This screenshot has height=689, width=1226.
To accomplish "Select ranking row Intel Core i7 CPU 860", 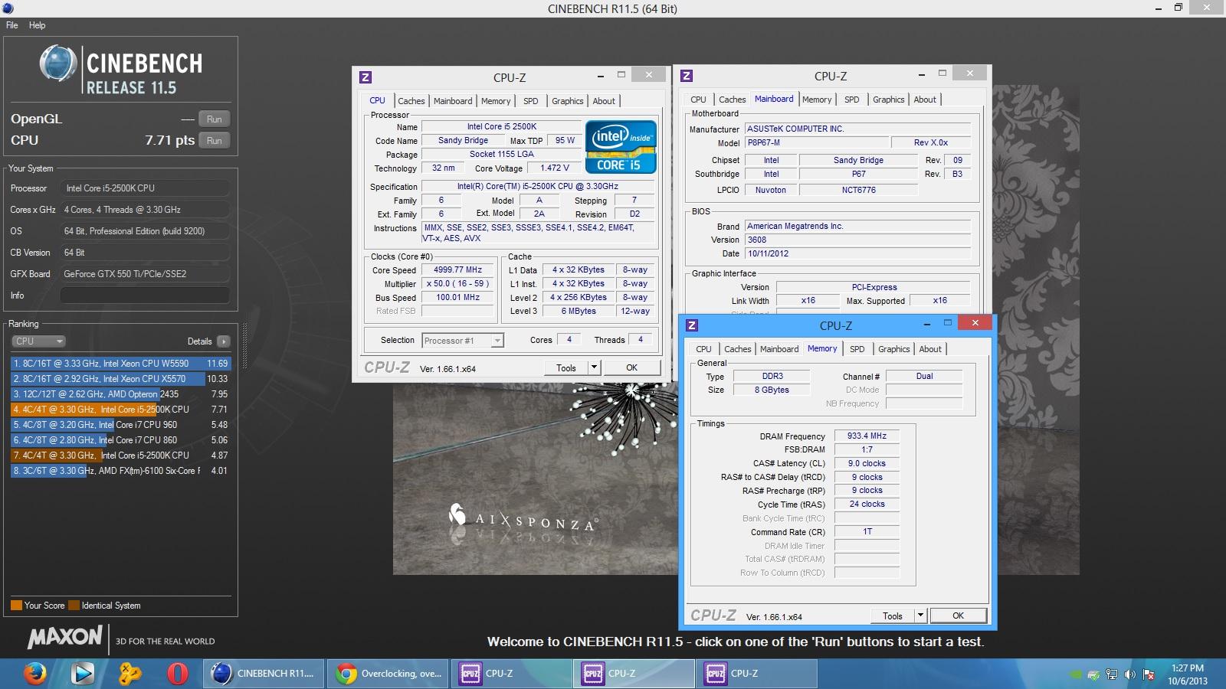I will click(x=120, y=440).
